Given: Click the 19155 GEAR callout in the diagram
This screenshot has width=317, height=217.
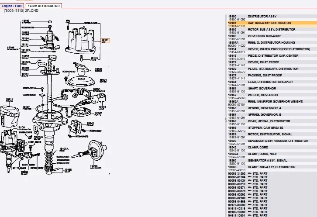Looking at the screenshot, I should [x=68, y=170].
